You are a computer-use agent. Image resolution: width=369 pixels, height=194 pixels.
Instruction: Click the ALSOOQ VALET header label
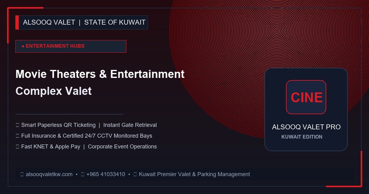(49, 22)
